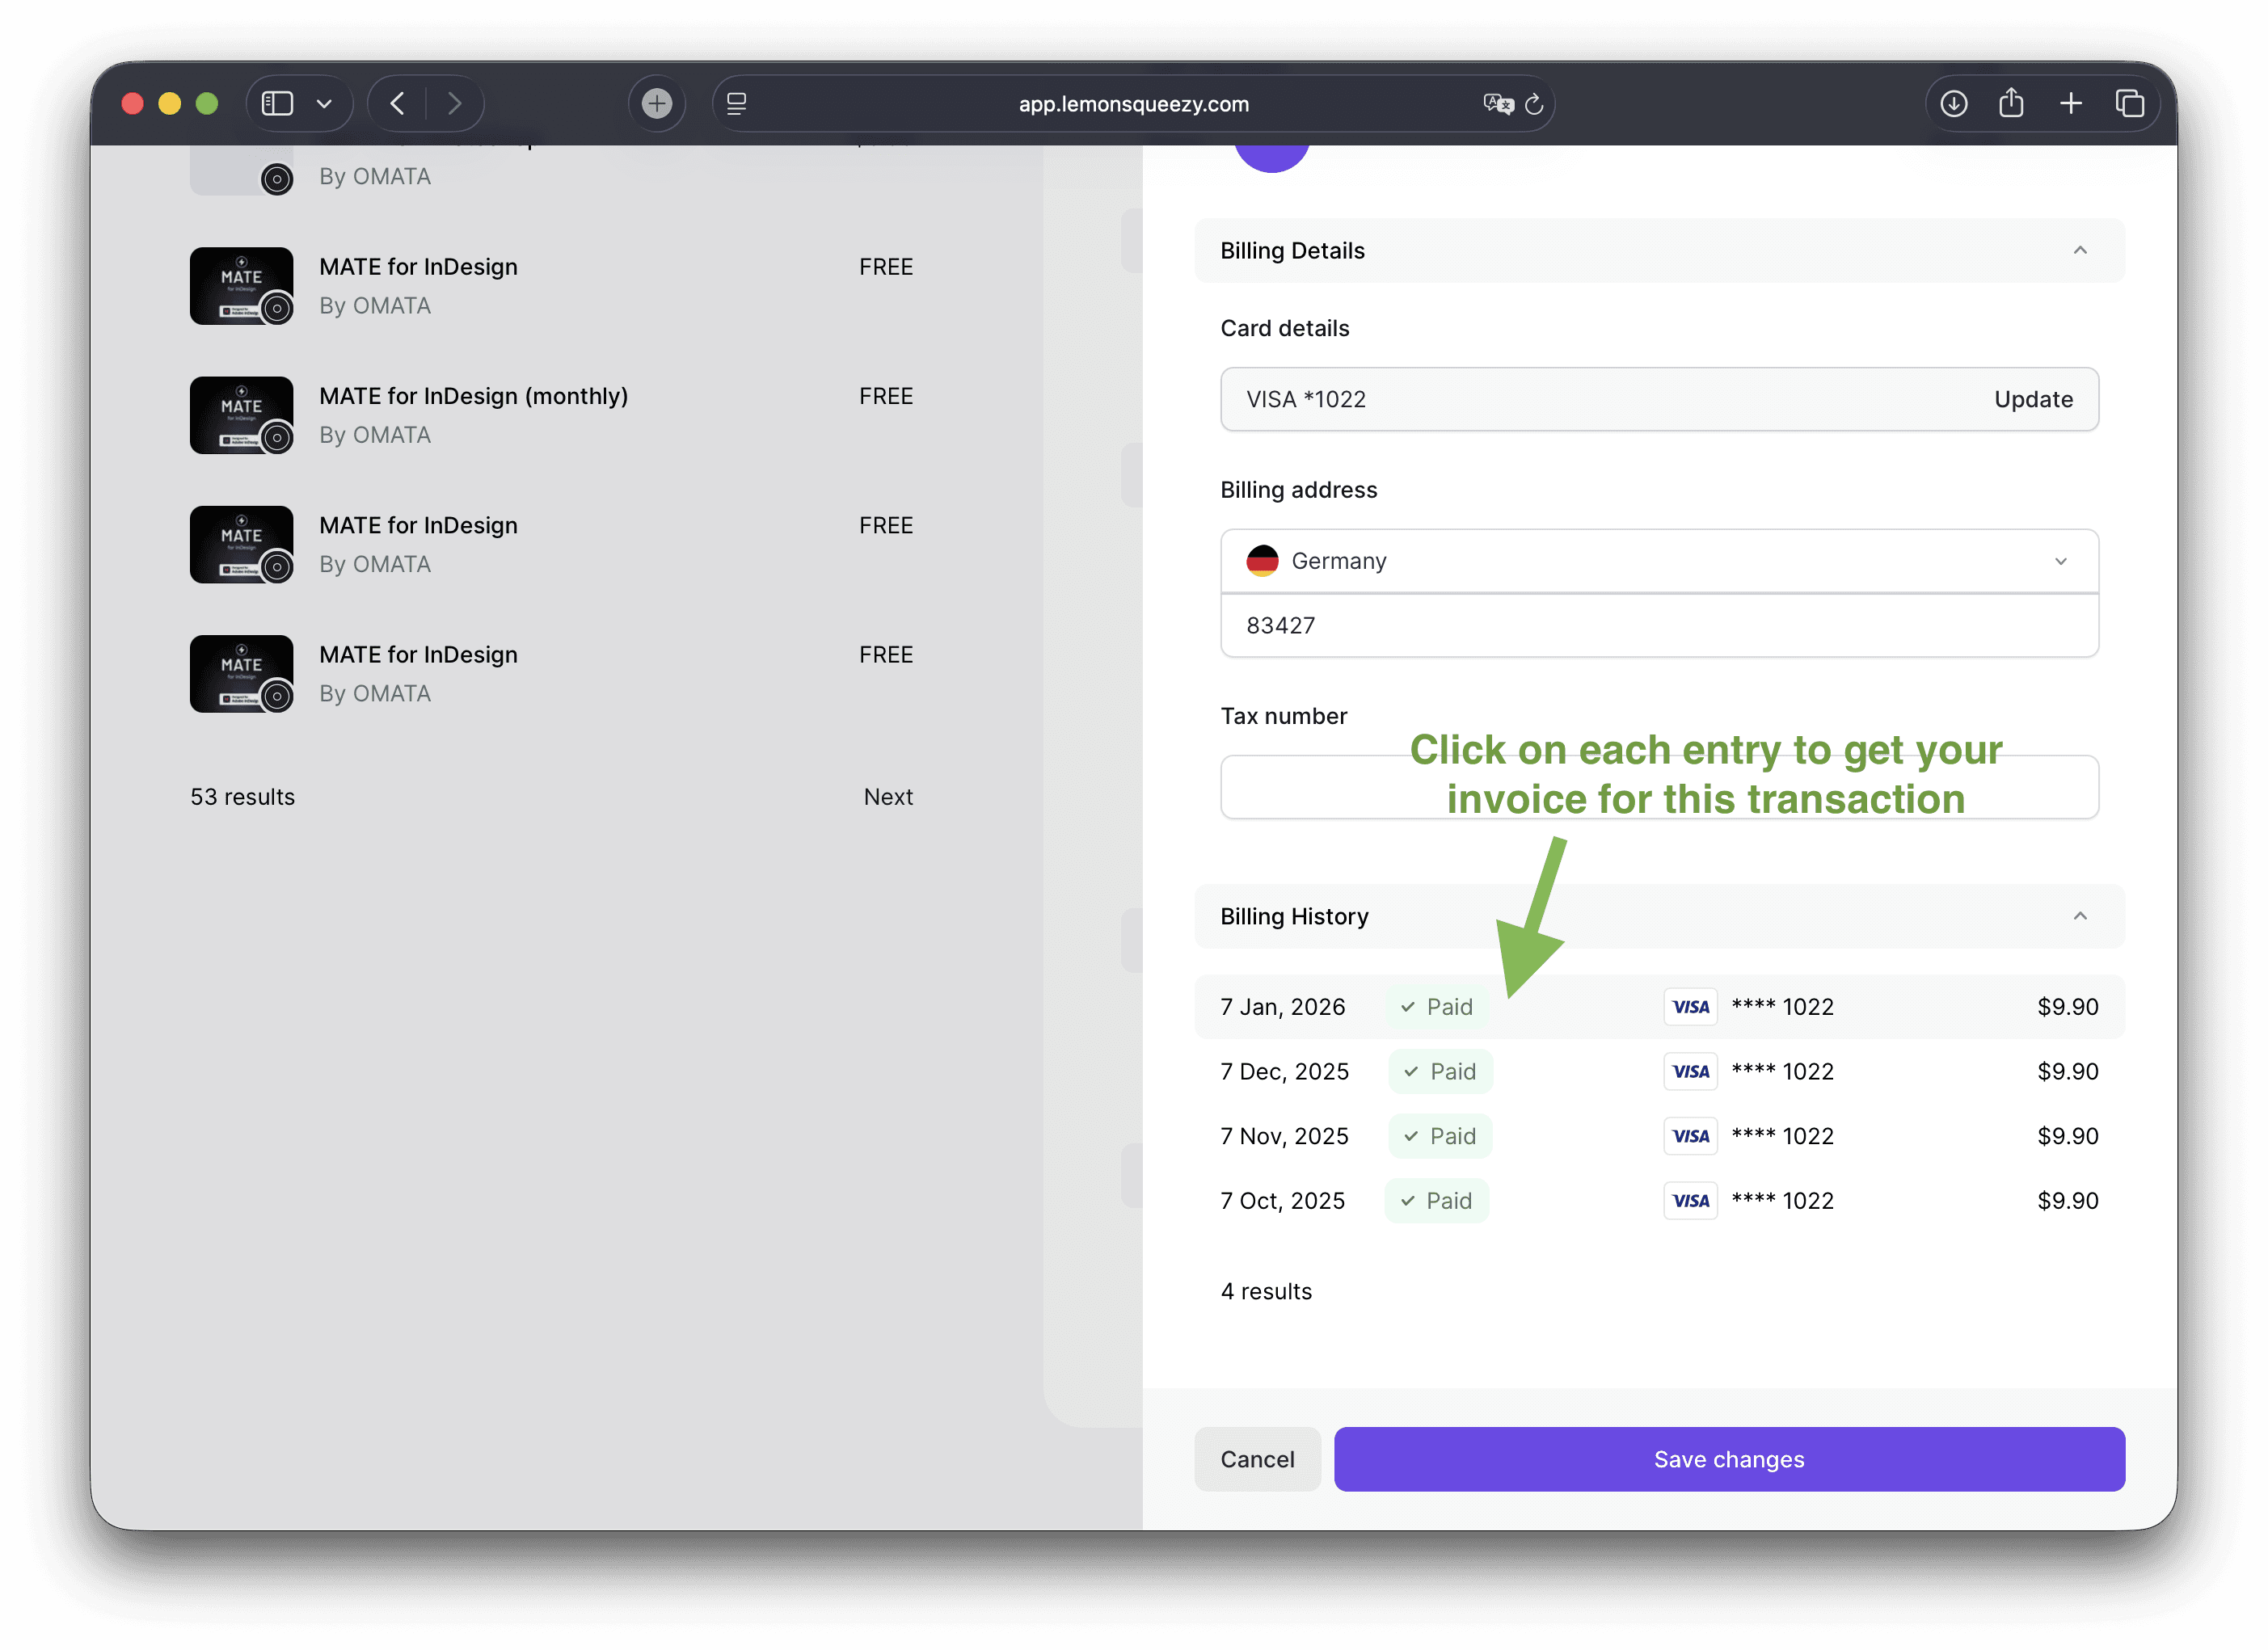Open the Share sheet icon
Image resolution: width=2268 pixels, height=1650 pixels.
2011,104
